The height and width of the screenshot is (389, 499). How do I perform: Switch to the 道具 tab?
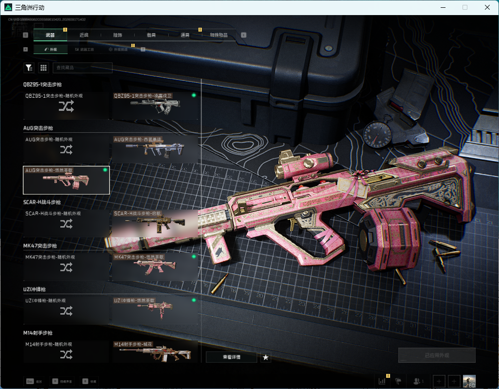185,35
